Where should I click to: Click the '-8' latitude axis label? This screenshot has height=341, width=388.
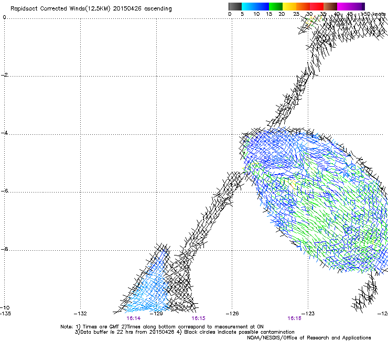click(x=5, y=249)
